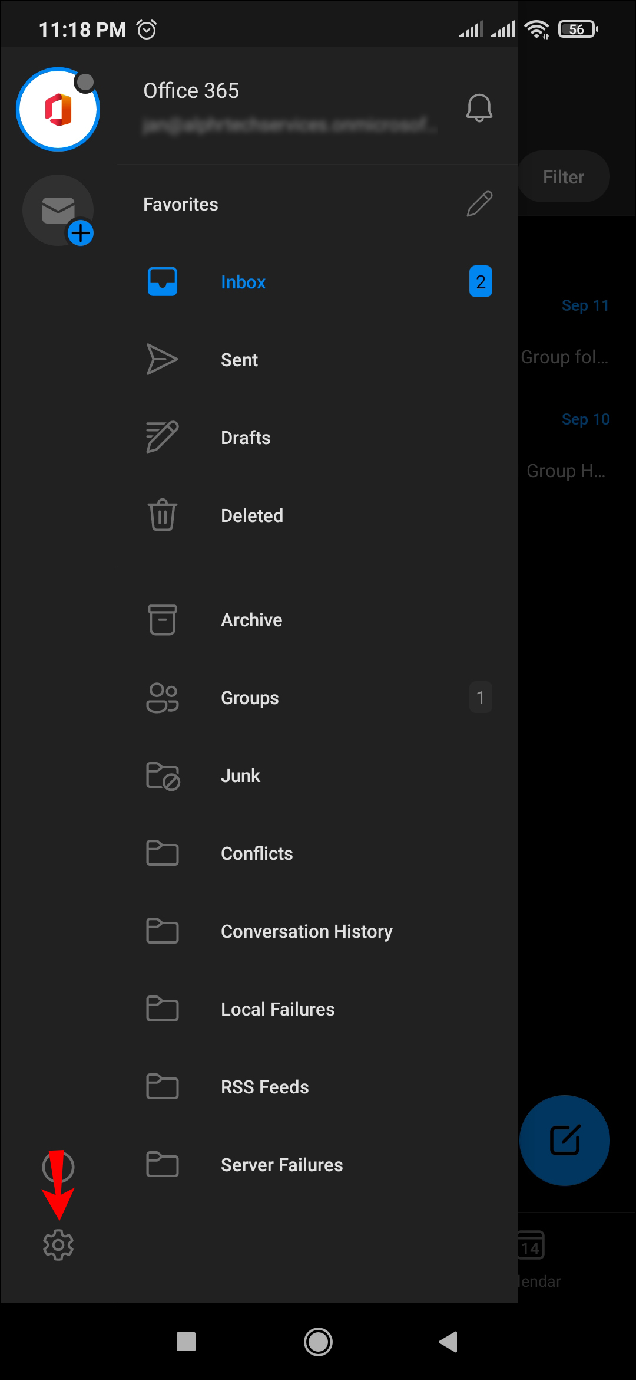Open the Calendar tab
This screenshot has width=636, height=1380.
[539, 1259]
